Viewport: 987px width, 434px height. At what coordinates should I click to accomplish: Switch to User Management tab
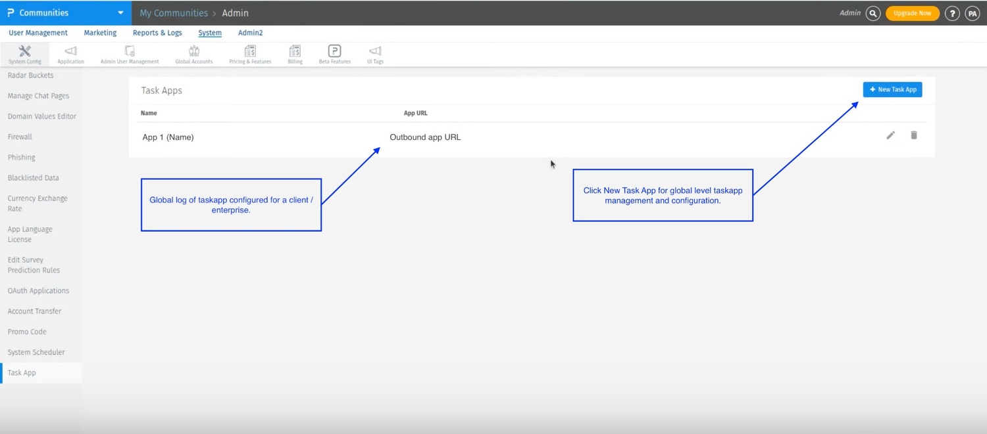38,33
